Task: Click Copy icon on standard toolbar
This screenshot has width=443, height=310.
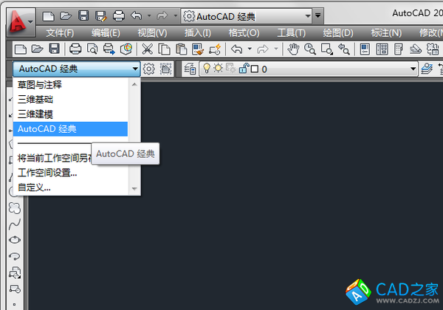Action: (164, 49)
